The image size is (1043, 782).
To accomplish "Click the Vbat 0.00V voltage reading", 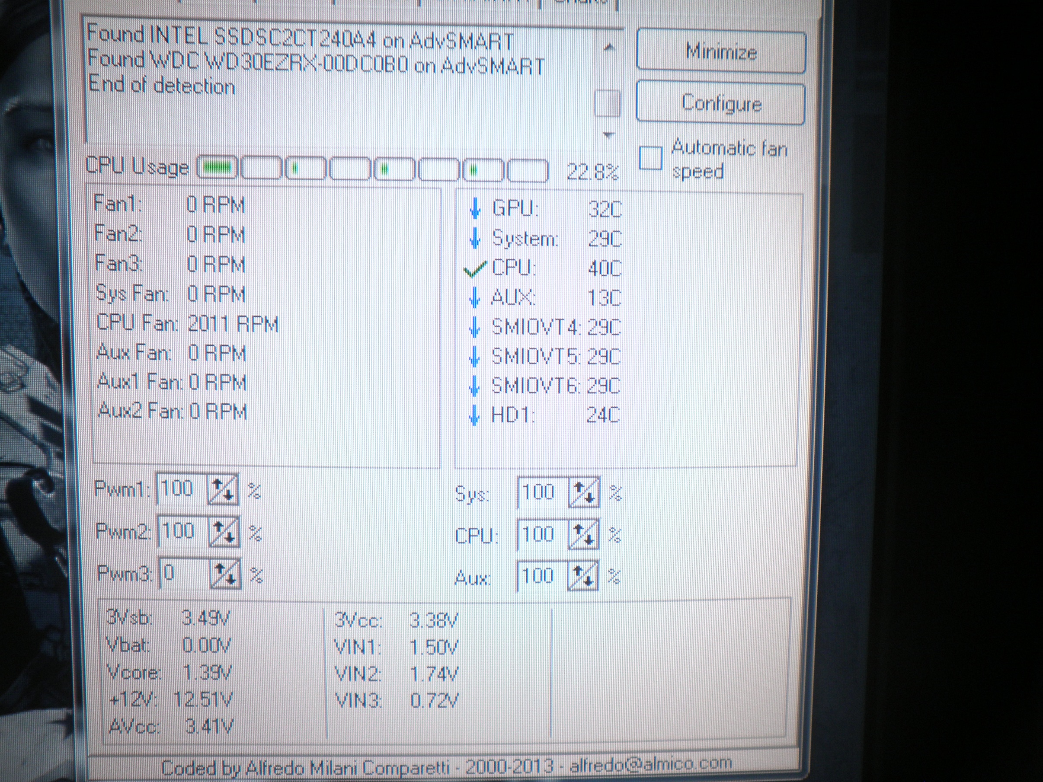I will point(168,645).
